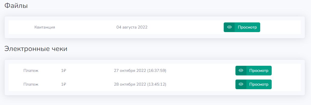Open Просмотр for the 13:45:12 payment check
This screenshot has width=311, height=105.
pos(253,84)
